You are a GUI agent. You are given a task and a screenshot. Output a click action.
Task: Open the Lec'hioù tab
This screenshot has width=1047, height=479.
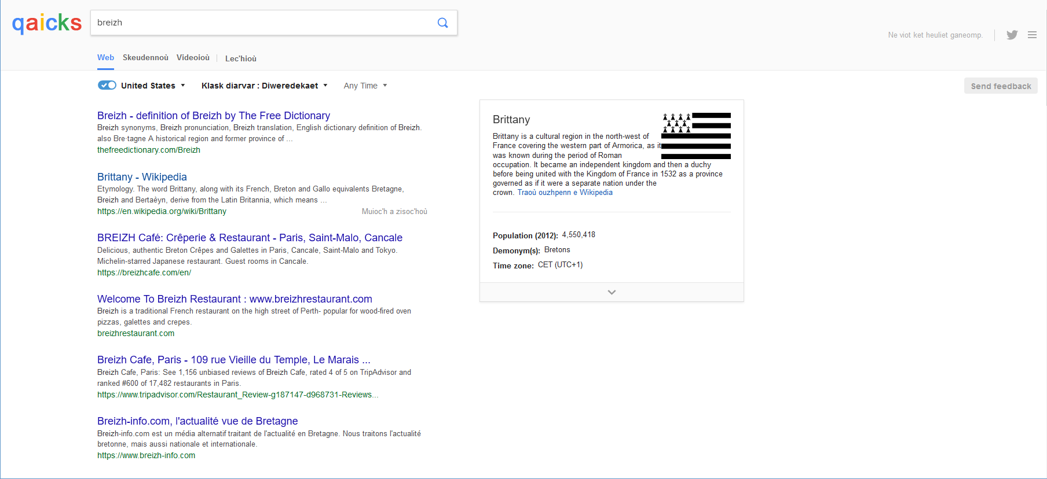(241, 58)
